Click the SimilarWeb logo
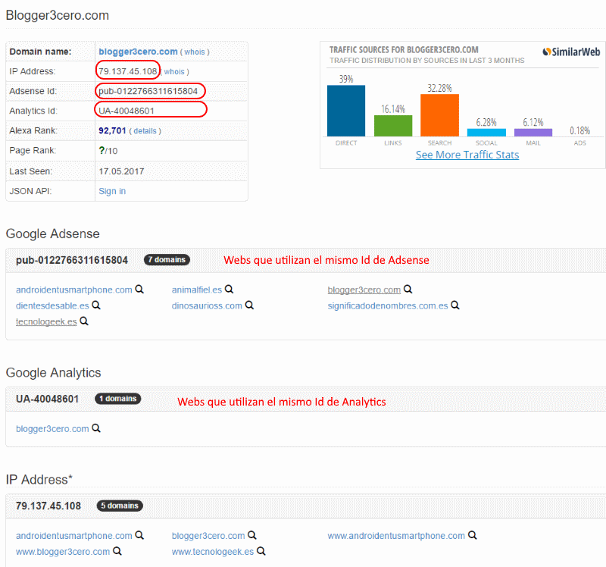 coord(571,52)
